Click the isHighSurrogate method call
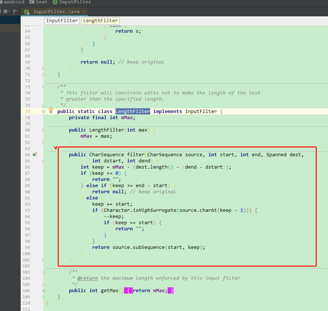 [x=155, y=210]
